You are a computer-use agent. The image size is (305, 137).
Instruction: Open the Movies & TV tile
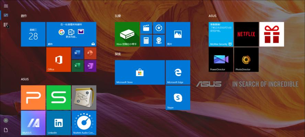tap(146, 28)
